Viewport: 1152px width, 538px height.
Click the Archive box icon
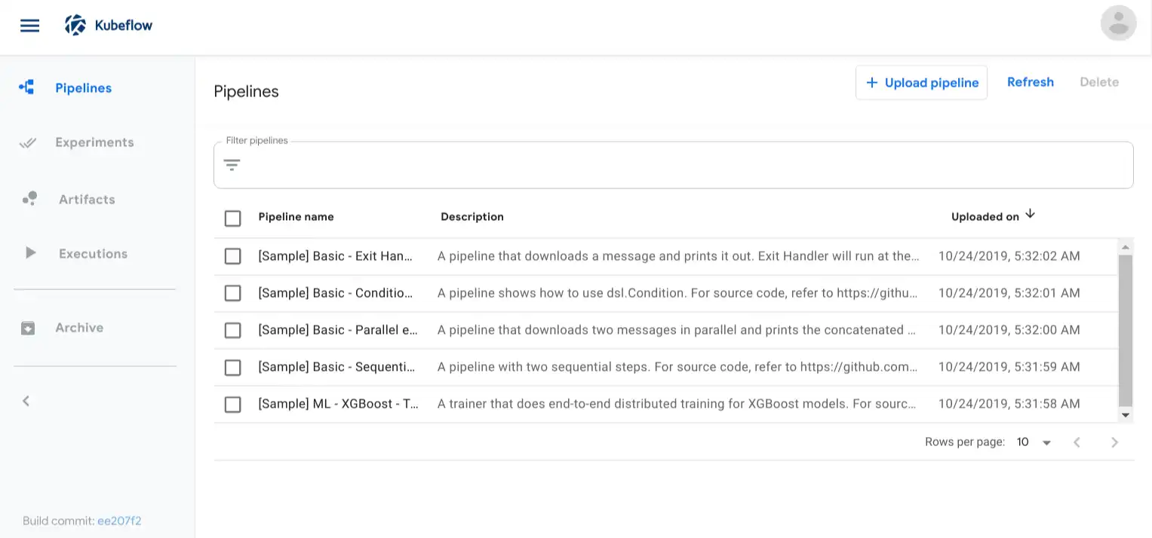click(28, 328)
